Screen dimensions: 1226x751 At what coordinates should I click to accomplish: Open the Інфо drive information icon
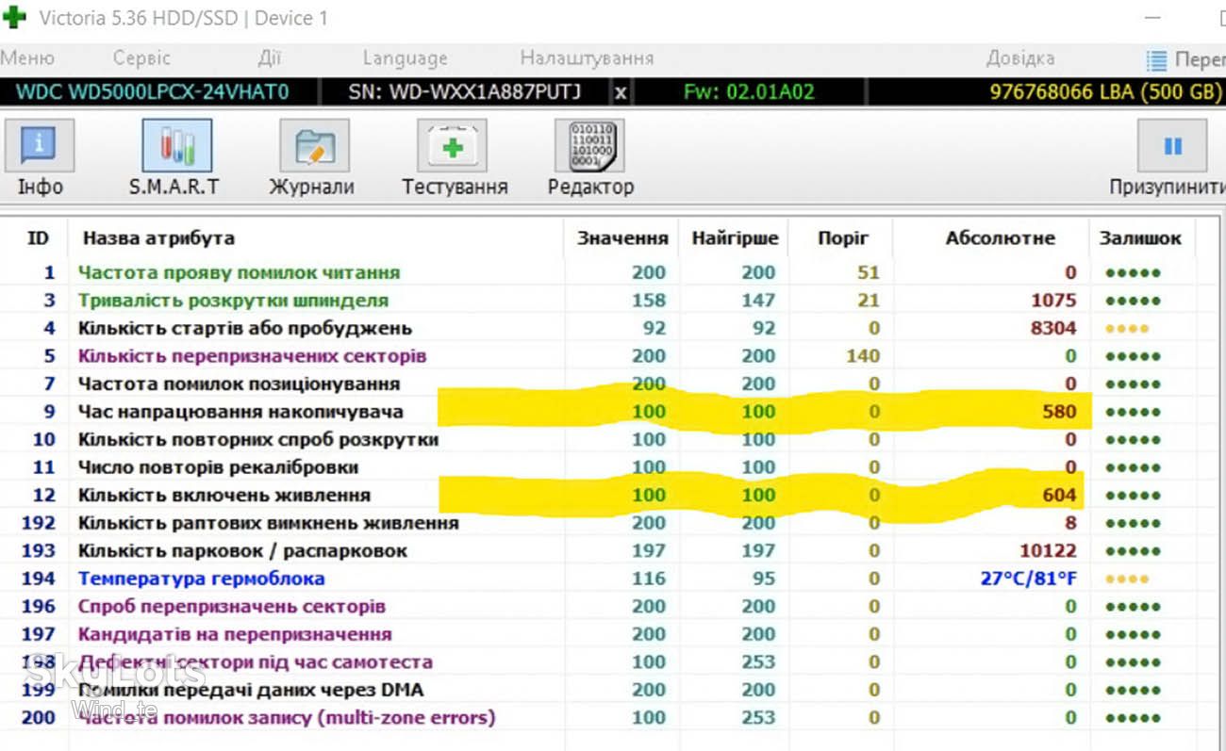tap(40, 145)
